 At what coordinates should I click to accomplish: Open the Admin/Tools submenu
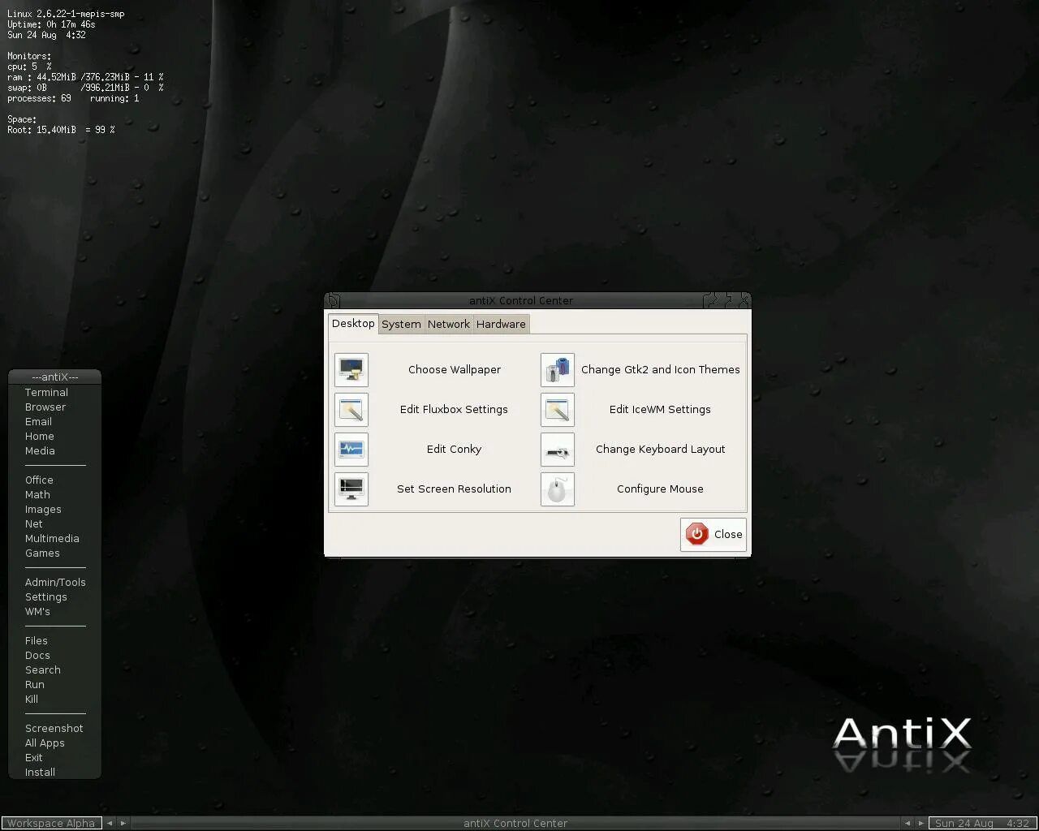55,583
